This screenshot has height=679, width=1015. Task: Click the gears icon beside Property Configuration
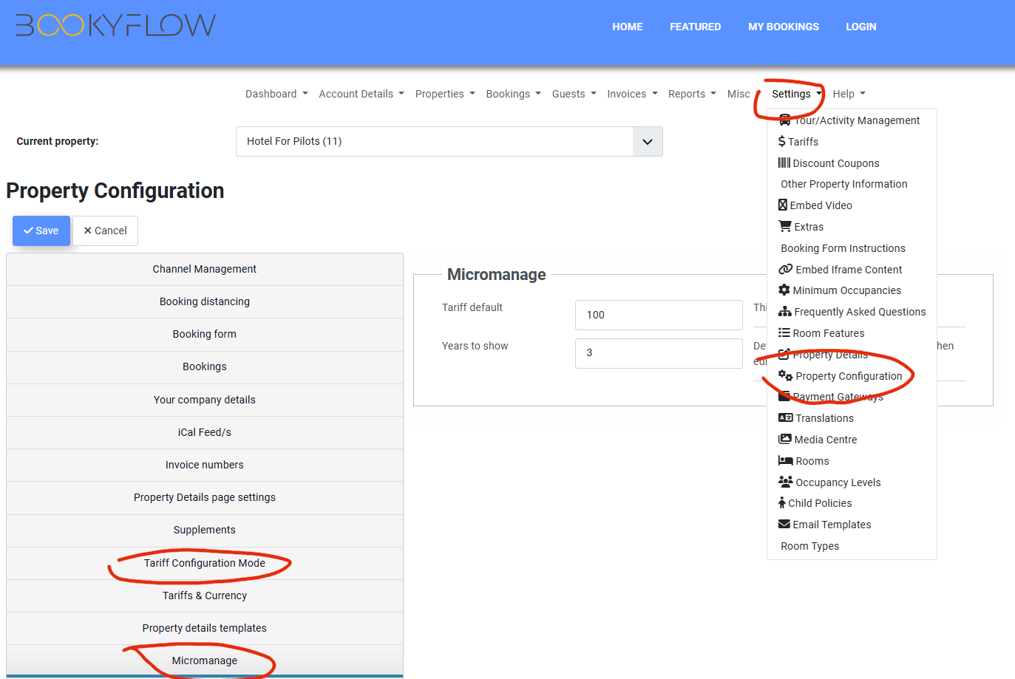pyautogui.click(x=785, y=376)
